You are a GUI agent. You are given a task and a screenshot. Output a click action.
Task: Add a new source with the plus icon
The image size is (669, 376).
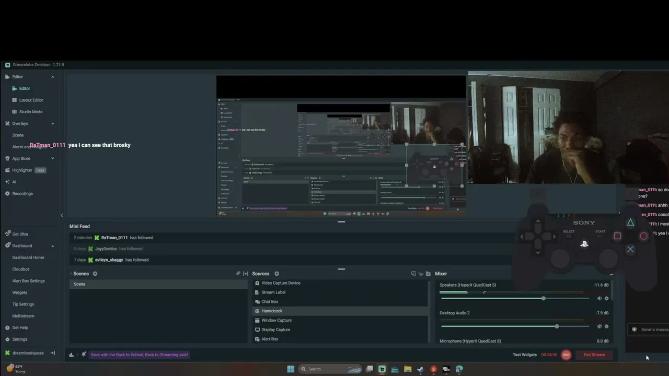pos(276,274)
